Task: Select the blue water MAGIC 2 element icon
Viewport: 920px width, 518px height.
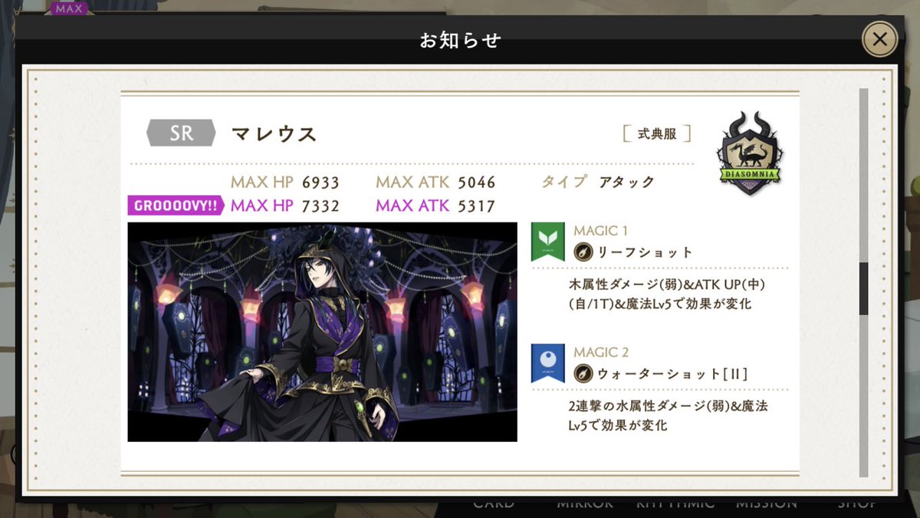Action: pos(547,363)
